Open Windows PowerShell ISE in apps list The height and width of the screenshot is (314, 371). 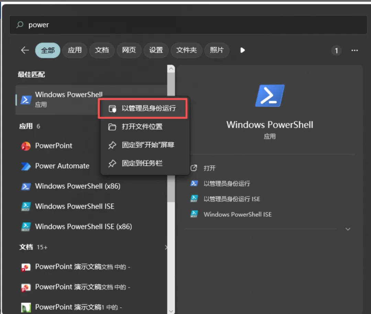point(75,207)
